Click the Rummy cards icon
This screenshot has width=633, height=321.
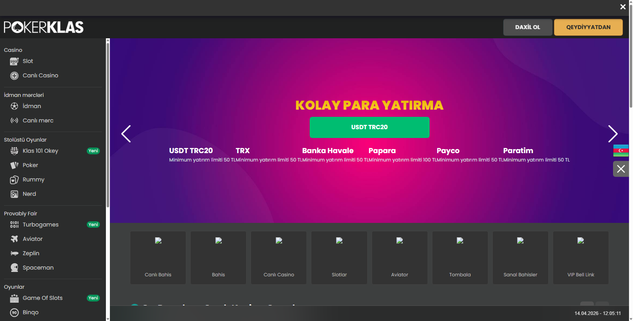click(14, 179)
